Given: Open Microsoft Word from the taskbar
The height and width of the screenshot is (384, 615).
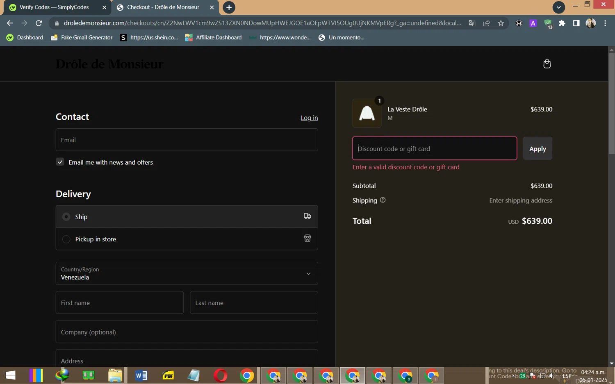Looking at the screenshot, I should tap(141, 375).
